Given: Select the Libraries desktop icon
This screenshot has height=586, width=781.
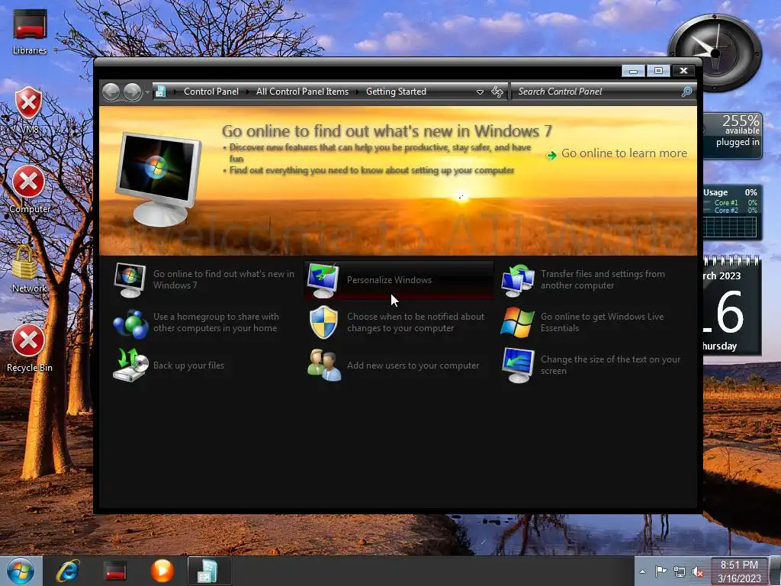Looking at the screenshot, I should [30, 32].
